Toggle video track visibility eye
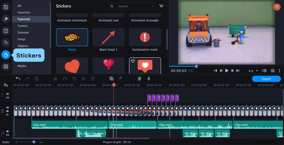This screenshot has width=284, height=145. pyautogui.click(x=8, y=107)
